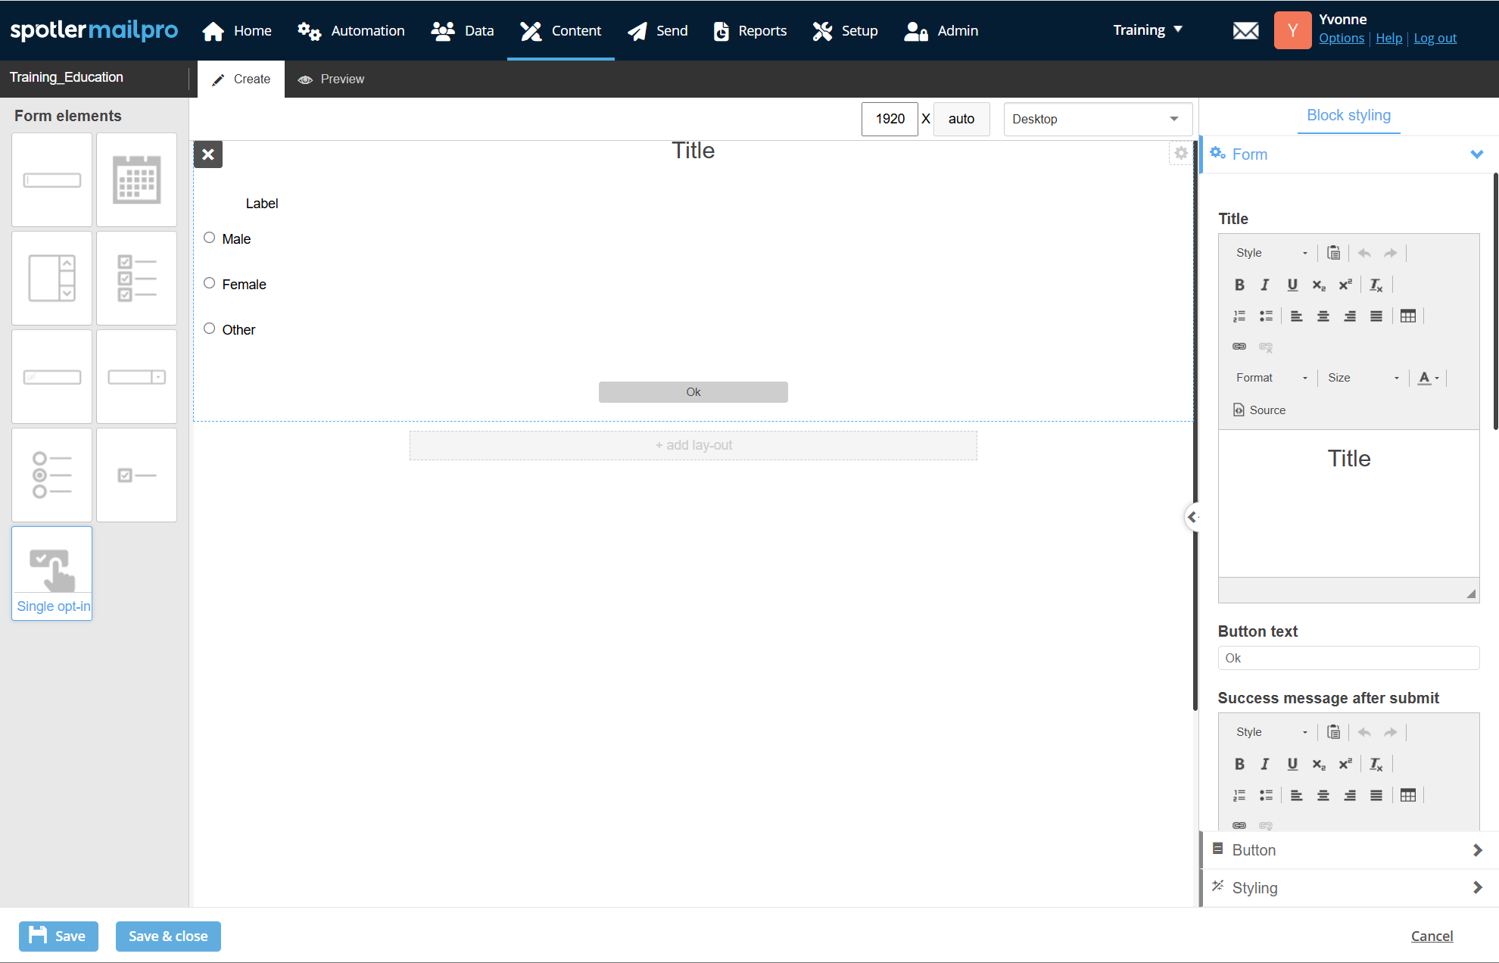
Task: Expand the Styling section
Action: [x=1349, y=888]
